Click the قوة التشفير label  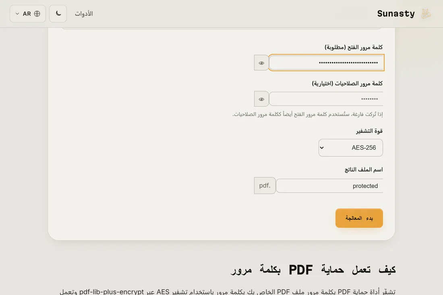coord(369,131)
